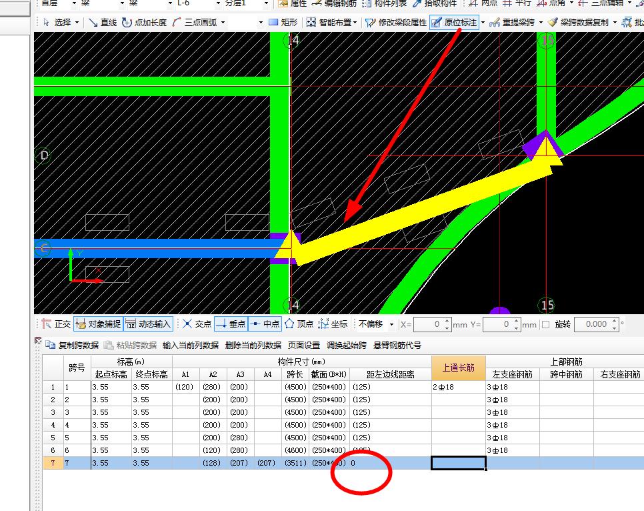Close the span data table panel
Image resolution: width=644 pixels, height=511 pixels.
coord(38,340)
